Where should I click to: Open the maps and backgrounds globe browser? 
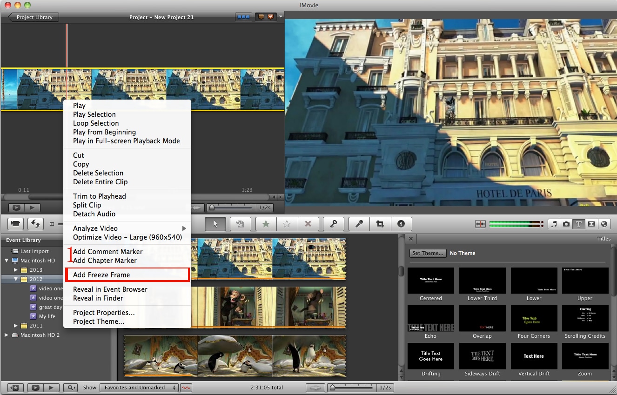(x=604, y=224)
